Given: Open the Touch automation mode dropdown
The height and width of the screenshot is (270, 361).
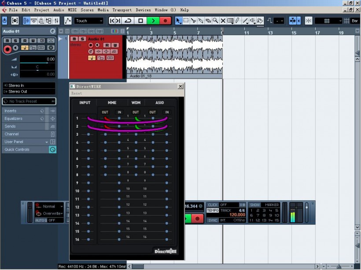Looking at the screenshot, I should point(88,21).
